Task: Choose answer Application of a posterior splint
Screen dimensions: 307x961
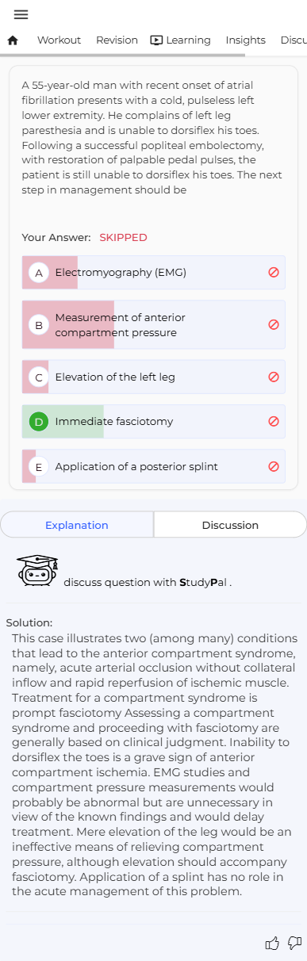Action: coord(154,466)
